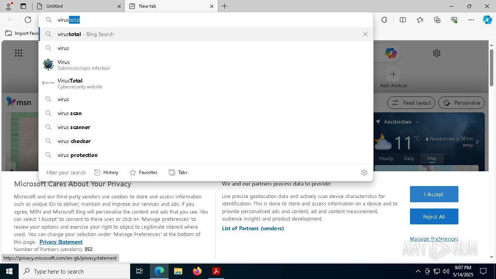
Task: Choose the 'virus scan' suggestion
Action: tap(206, 113)
